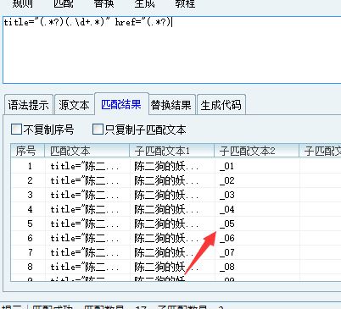Click inside the regex expression input box
The width and height of the screenshot is (341, 309).
point(172,50)
